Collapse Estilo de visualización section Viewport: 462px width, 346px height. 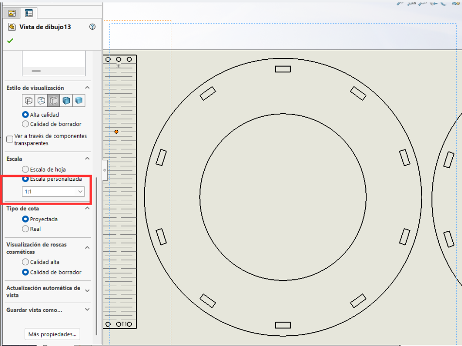tap(87, 87)
